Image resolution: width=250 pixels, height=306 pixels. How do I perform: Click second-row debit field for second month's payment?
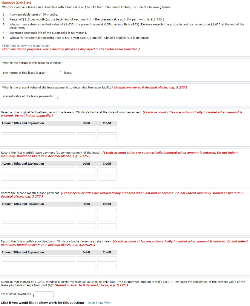pyautogui.click(x=86, y=218)
